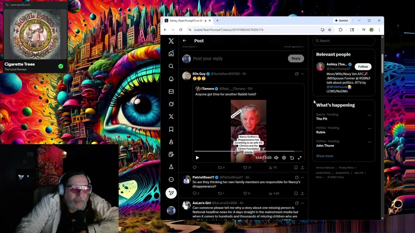
Task: Open Chrome three-dot menu
Action: (379, 30)
